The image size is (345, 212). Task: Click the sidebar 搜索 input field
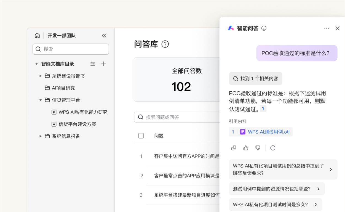(71, 49)
